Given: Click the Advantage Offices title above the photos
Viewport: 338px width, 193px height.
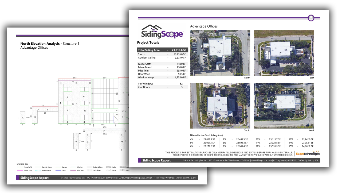Looking at the screenshot, I should click(x=204, y=26).
